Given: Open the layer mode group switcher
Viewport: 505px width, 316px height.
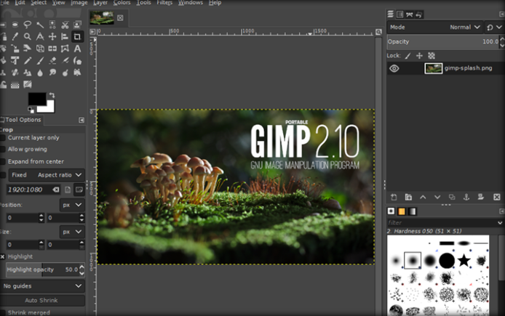Looking at the screenshot, I should pyautogui.click(x=494, y=28).
